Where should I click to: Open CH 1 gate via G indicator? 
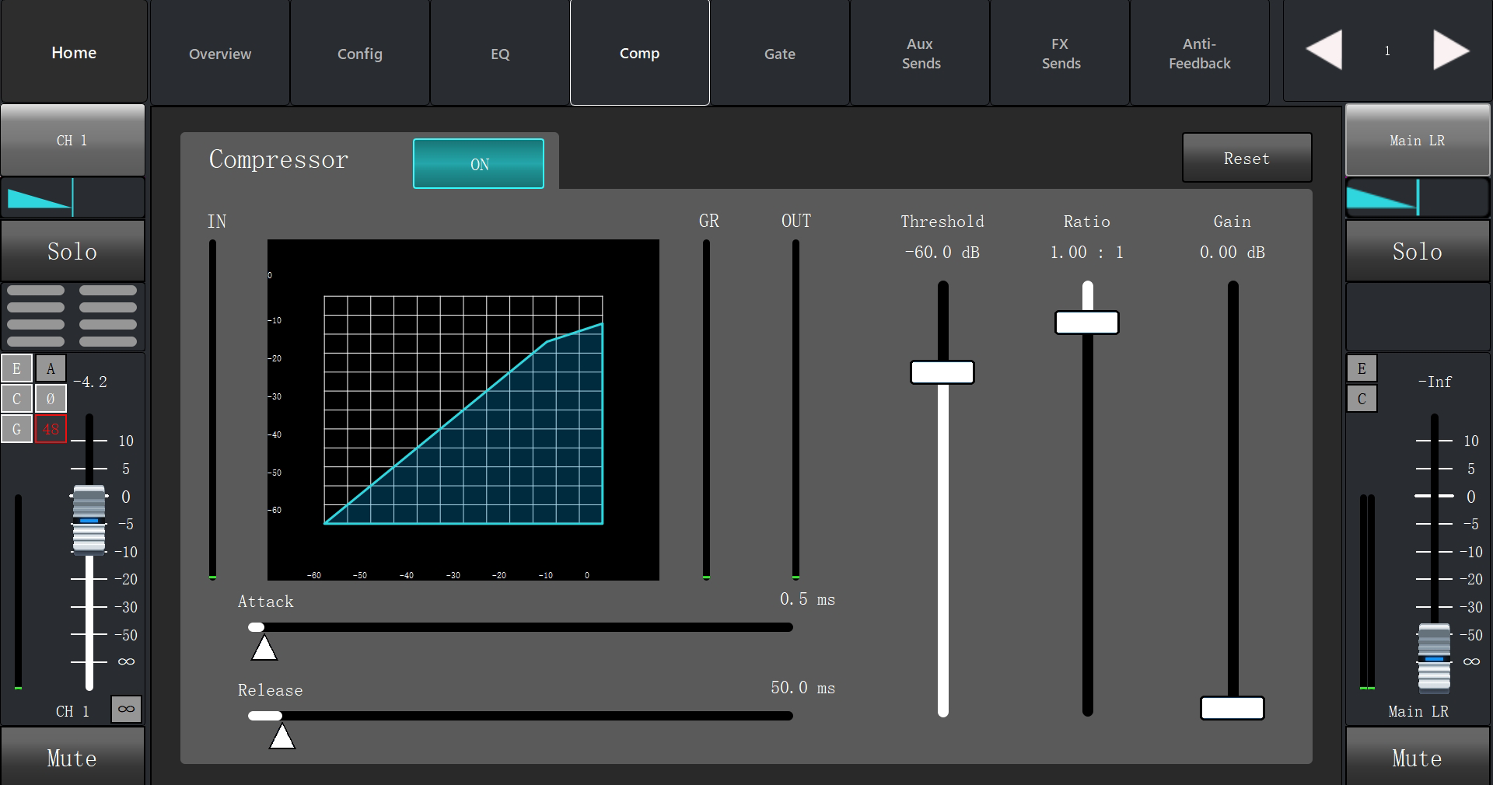pos(17,429)
